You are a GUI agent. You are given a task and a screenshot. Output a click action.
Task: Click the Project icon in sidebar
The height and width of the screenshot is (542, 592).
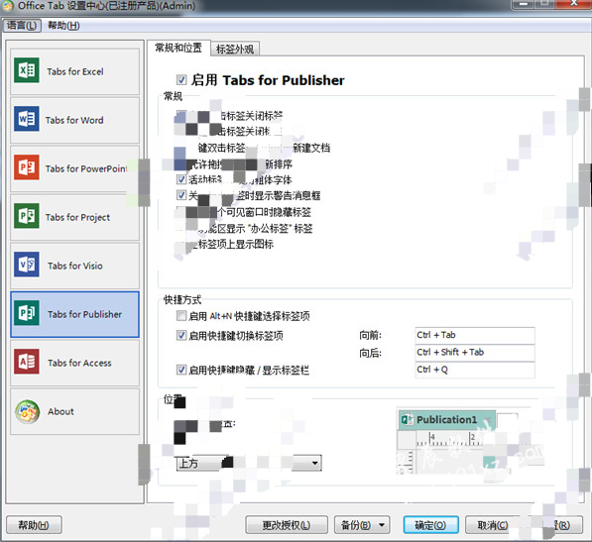pos(27,216)
